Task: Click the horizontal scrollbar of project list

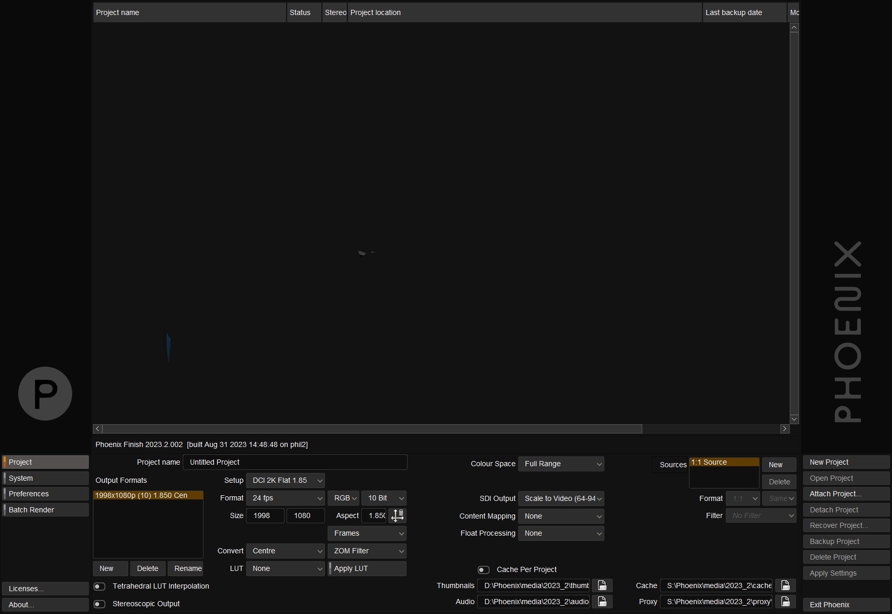Action: pyautogui.click(x=373, y=429)
